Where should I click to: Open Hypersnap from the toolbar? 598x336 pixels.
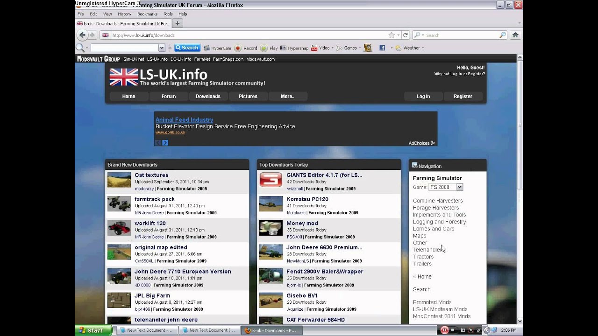(x=294, y=48)
